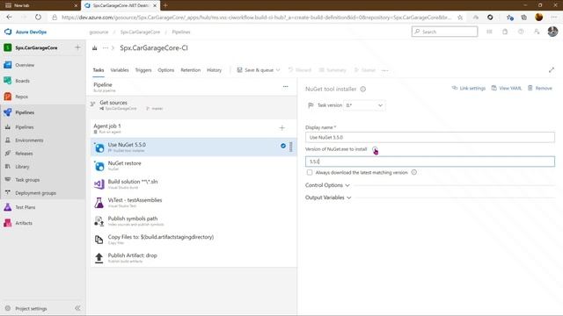Click info icon beside Always download option
Viewport: 563px width, 316px height.
pos(414,172)
